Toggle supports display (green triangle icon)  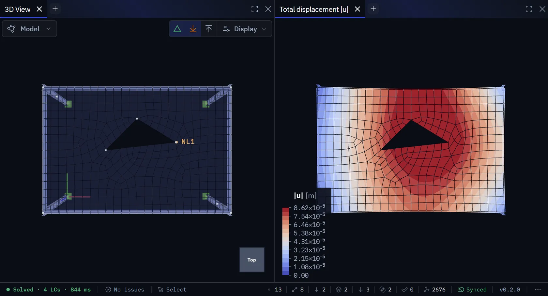[177, 29]
